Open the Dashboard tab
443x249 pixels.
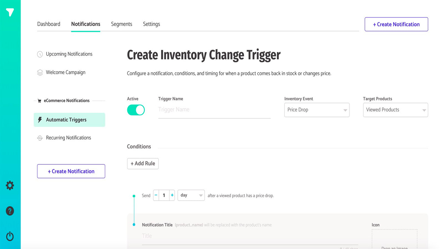(48, 24)
